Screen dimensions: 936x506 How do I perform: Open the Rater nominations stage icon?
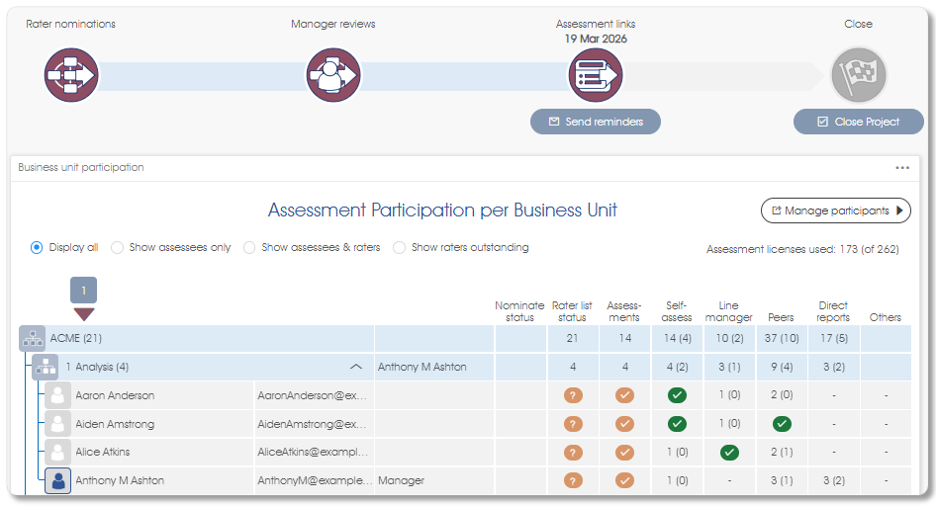(71, 75)
